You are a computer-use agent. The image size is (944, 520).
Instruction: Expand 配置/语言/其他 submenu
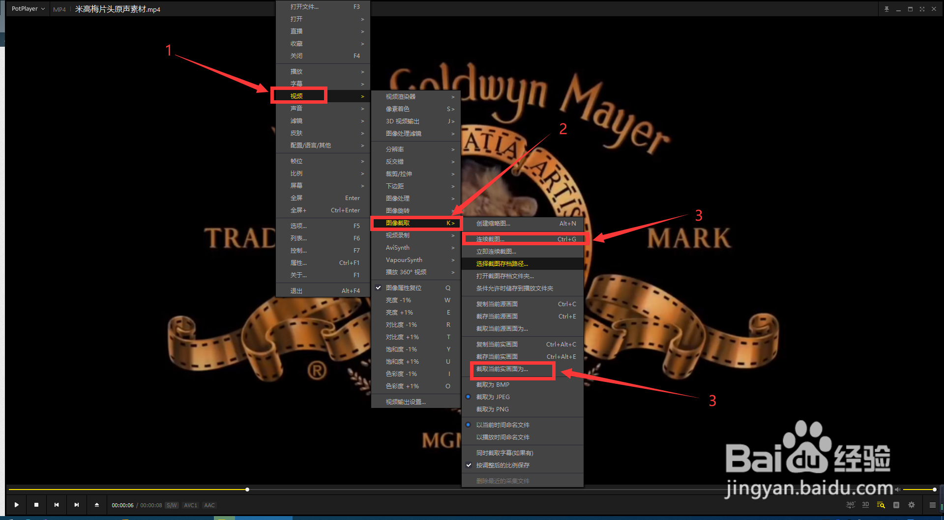323,145
